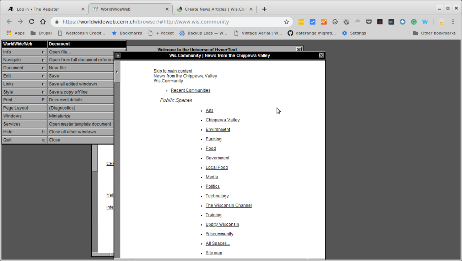Expand the Style submenu

24,92
